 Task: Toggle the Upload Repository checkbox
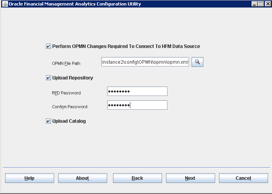[x=48, y=78]
